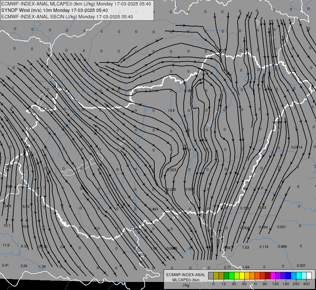Click the map value 0.935
This screenshot has width=316, height=290.
[43, 247]
